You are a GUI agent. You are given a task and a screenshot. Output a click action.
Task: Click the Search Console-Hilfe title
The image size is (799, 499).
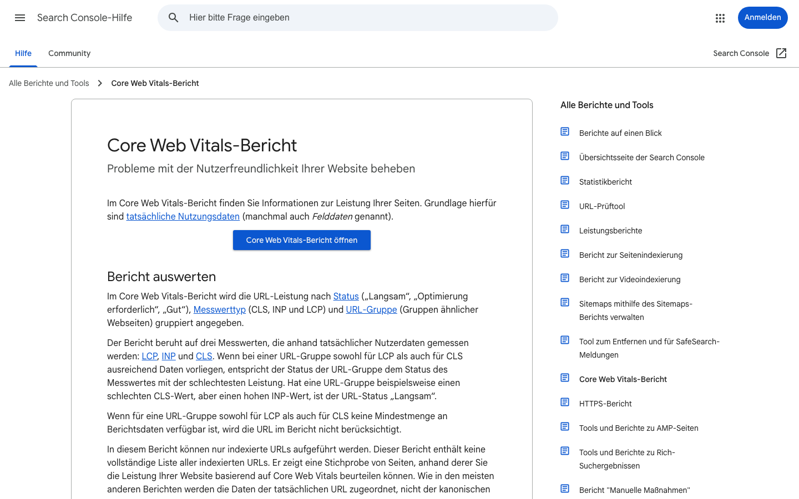coord(85,18)
